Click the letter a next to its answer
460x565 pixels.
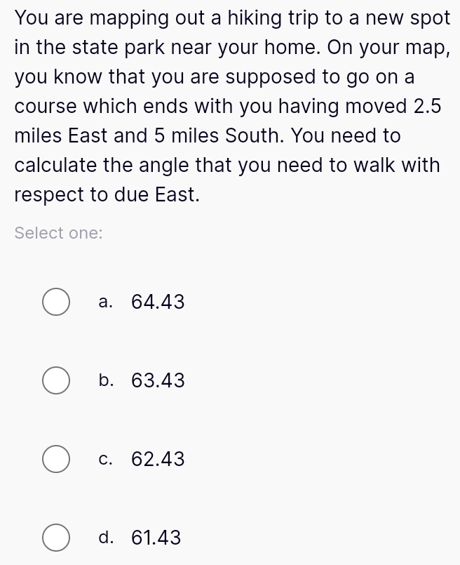click(105, 302)
